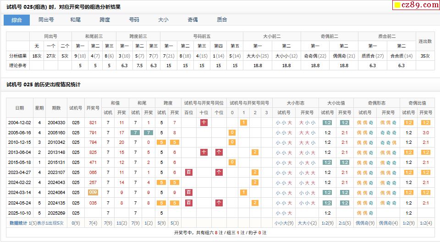Screen dimensions: 440x242
Task: Switch to the 跨度 analysis tab
Action: tap(104, 20)
